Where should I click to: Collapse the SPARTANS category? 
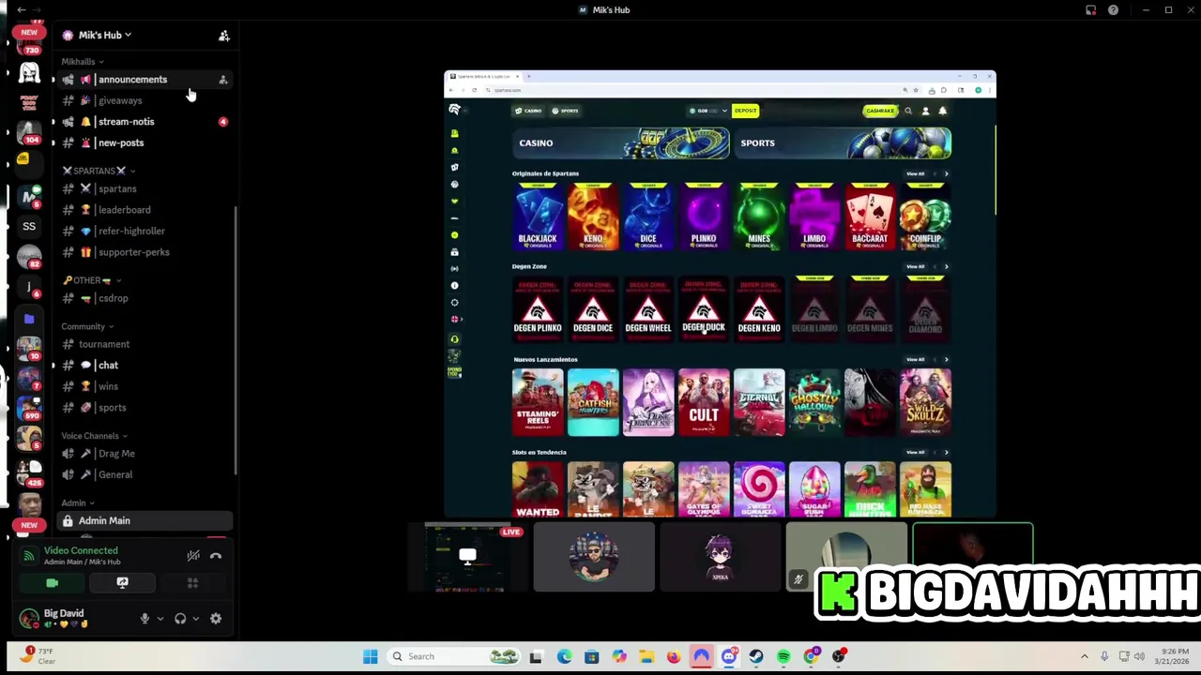point(99,171)
